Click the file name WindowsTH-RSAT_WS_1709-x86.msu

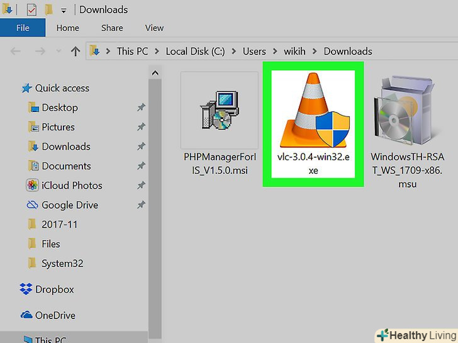[407, 171]
